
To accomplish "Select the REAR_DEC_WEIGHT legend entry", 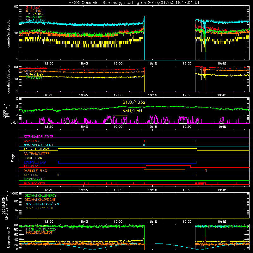I will [39, 208].
